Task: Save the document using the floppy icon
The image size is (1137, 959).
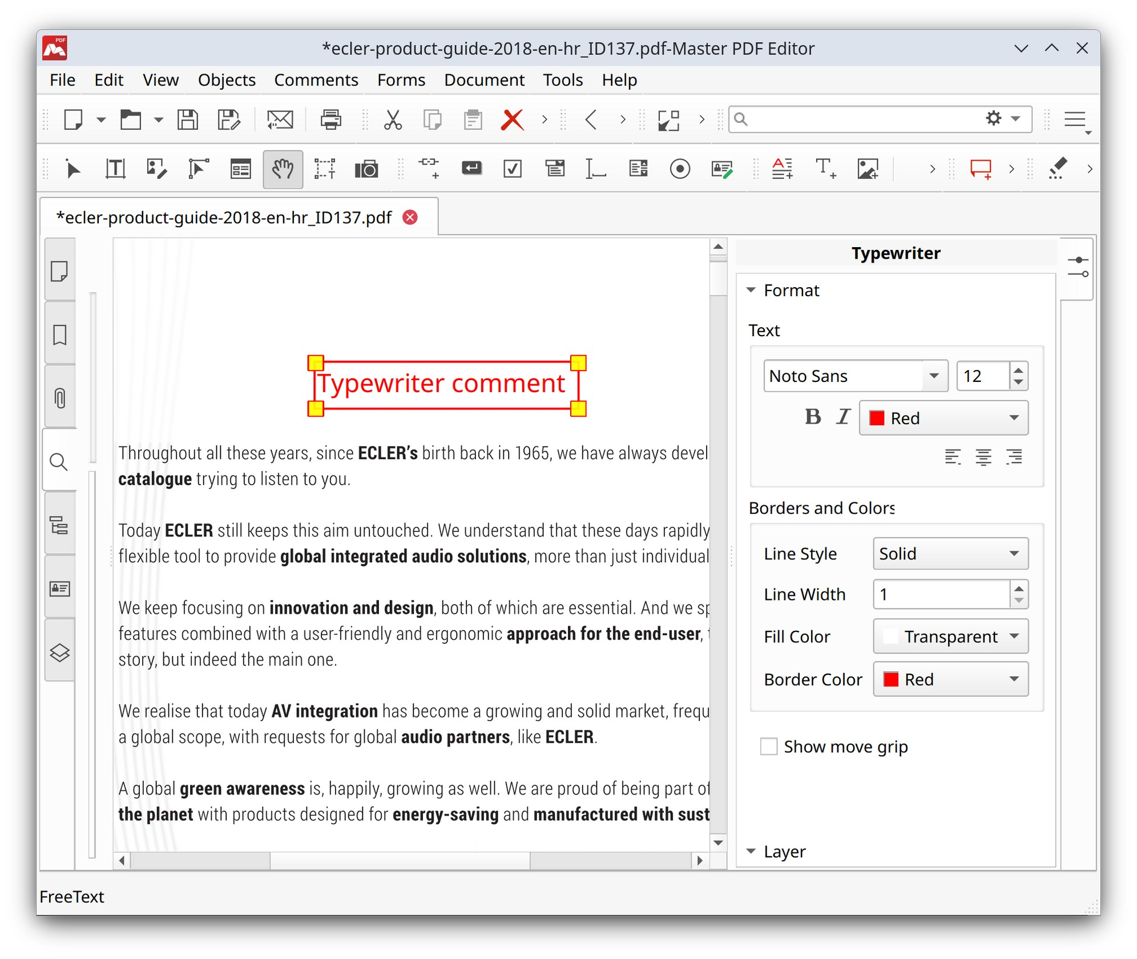Action: 188,120
